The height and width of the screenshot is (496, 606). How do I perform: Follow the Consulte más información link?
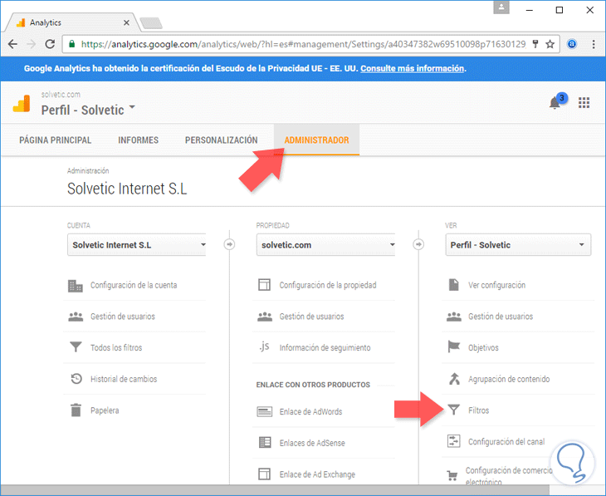413,68
